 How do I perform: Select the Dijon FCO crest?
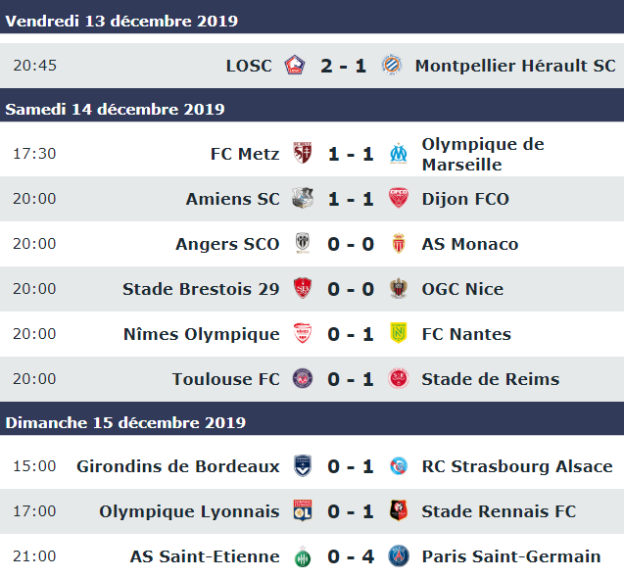pyautogui.click(x=399, y=198)
